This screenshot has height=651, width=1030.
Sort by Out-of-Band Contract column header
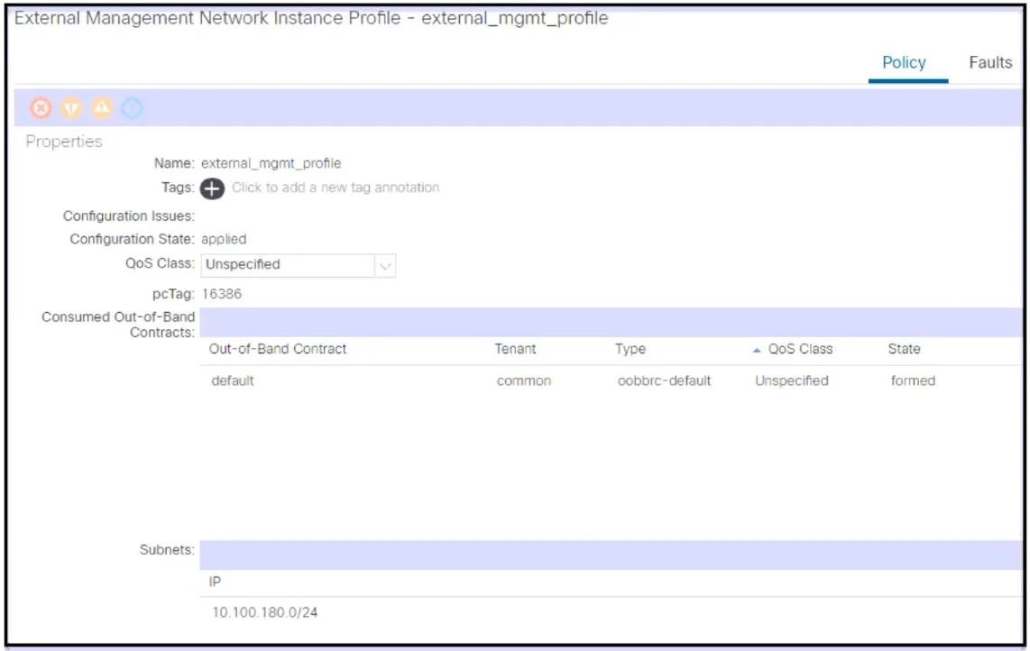pos(277,350)
